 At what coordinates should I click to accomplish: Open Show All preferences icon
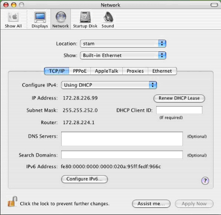(x=13, y=17)
